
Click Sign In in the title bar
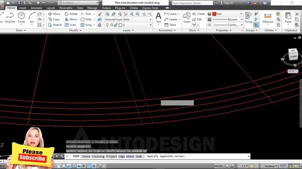[x=226, y=3]
